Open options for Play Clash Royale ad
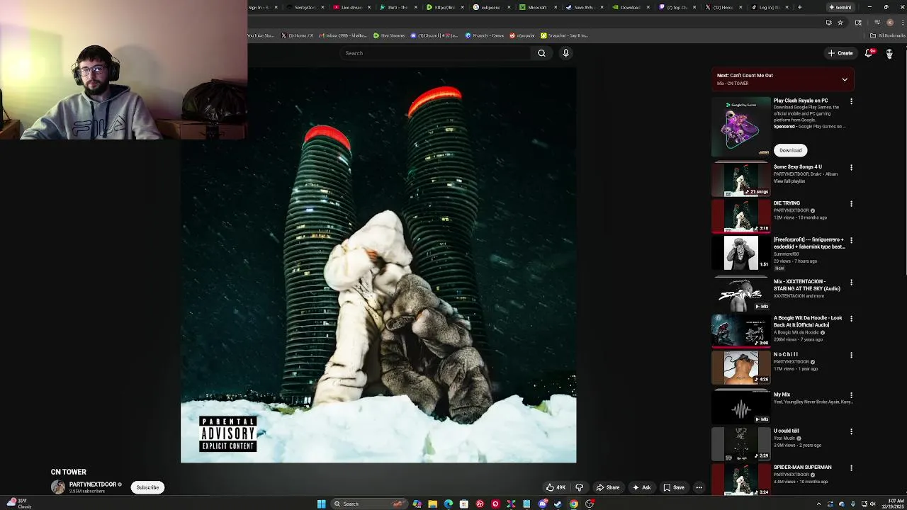The image size is (907, 510). [x=851, y=101]
